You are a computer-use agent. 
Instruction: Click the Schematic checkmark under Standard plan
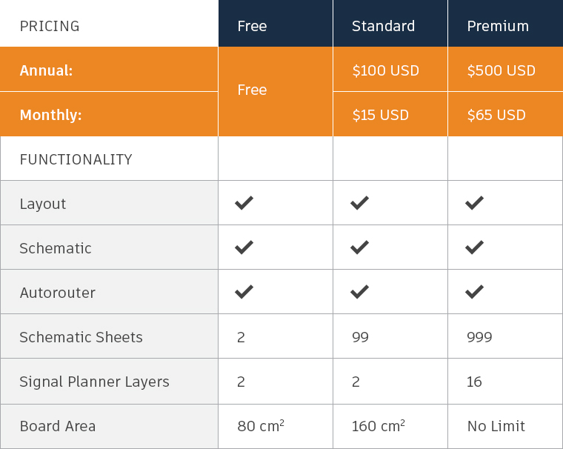coord(359,247)
